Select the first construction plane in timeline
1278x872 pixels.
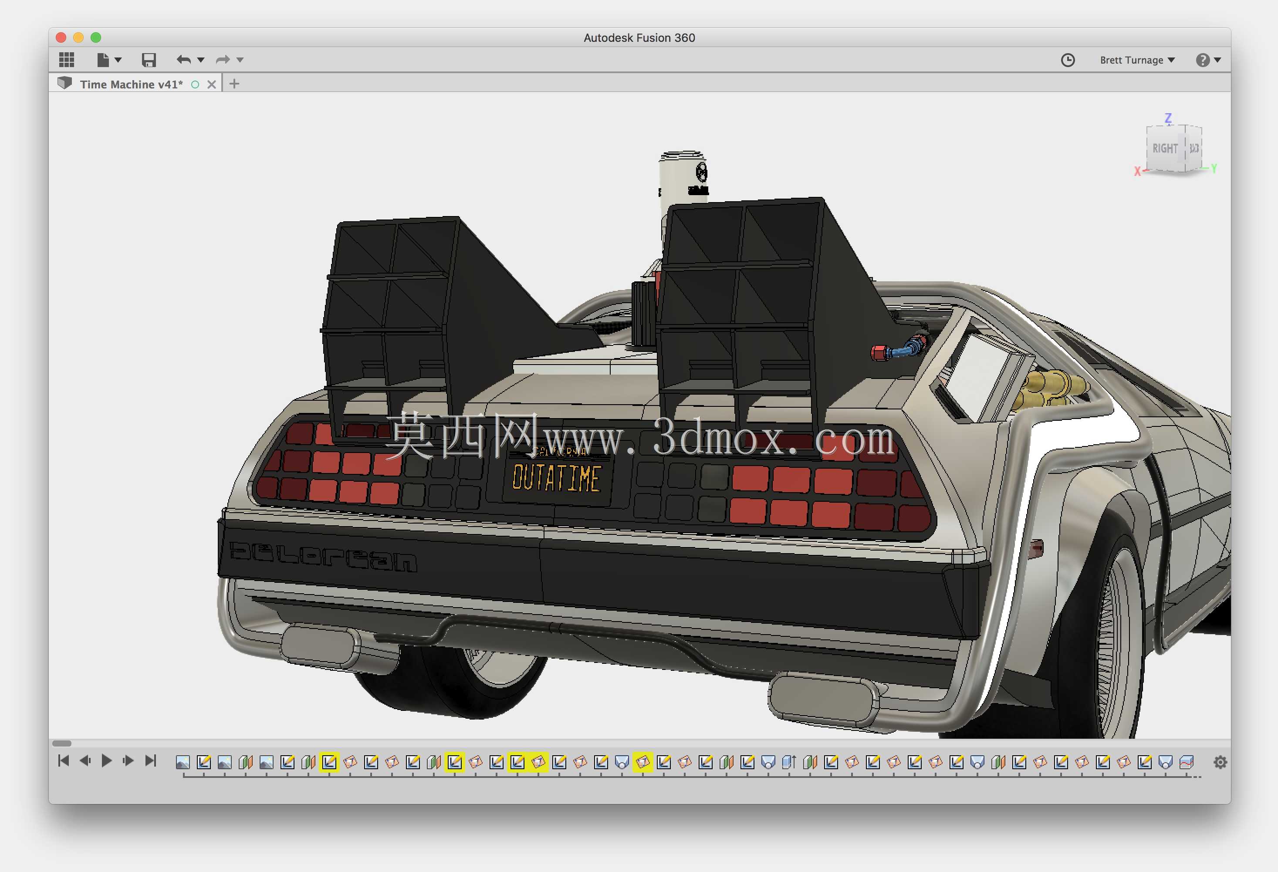pyautogui.click(x=246, y=763)
